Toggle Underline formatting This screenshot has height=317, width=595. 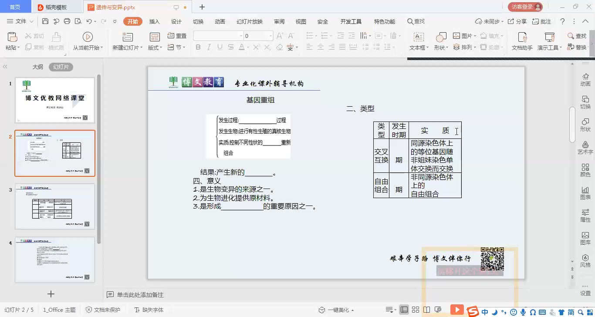220,47
